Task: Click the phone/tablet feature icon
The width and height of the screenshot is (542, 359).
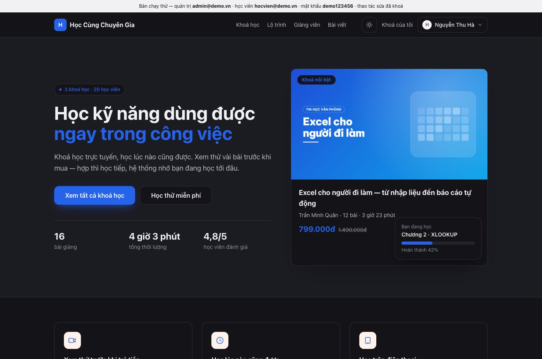Action: pos(368,340)
